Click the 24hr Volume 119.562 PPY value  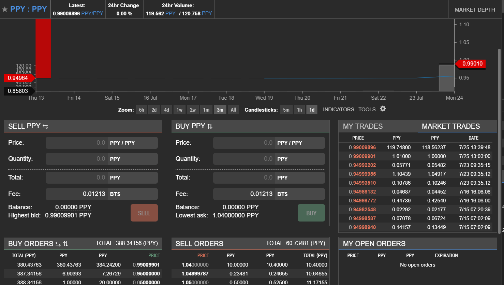click(x=161, y=13)
